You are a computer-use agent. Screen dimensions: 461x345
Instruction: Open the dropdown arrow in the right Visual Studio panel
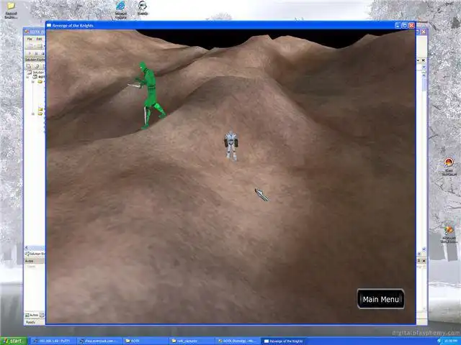pos(424,67)
